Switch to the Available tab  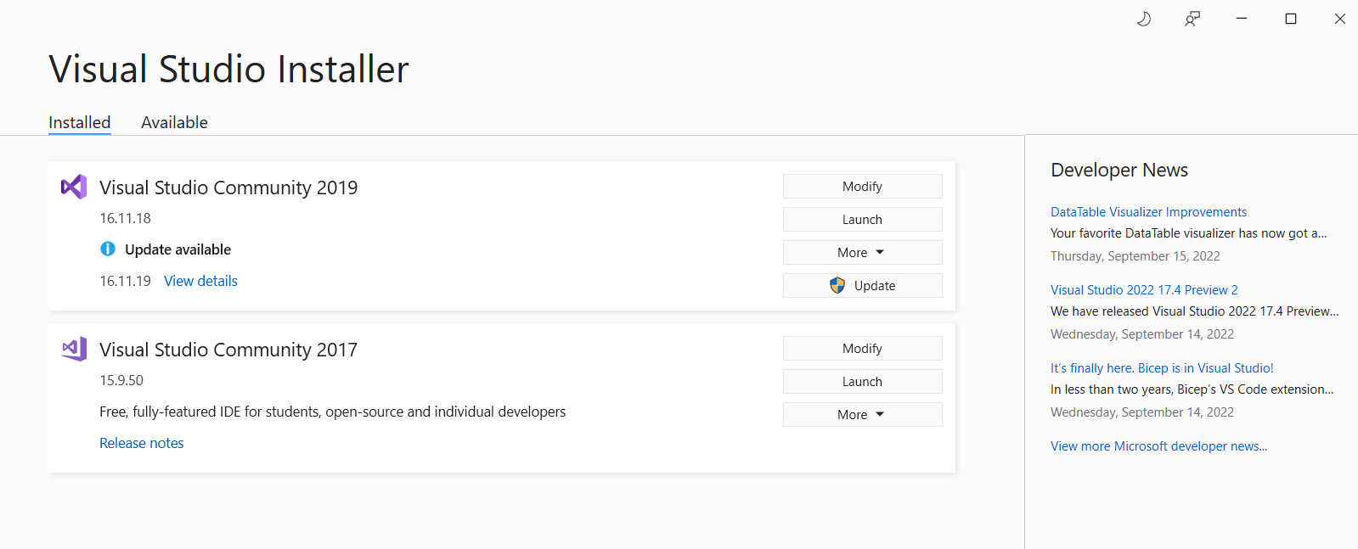pyautogui.click(x=174, y=122)
